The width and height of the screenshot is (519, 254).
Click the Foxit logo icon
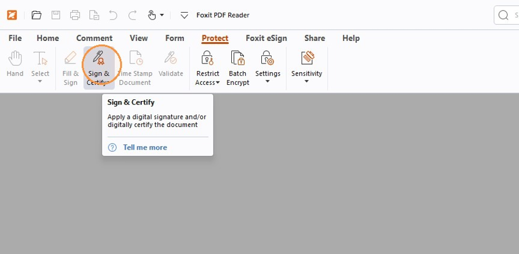[x=12, y=15]
